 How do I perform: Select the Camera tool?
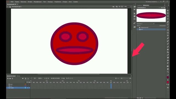point(168,66)
